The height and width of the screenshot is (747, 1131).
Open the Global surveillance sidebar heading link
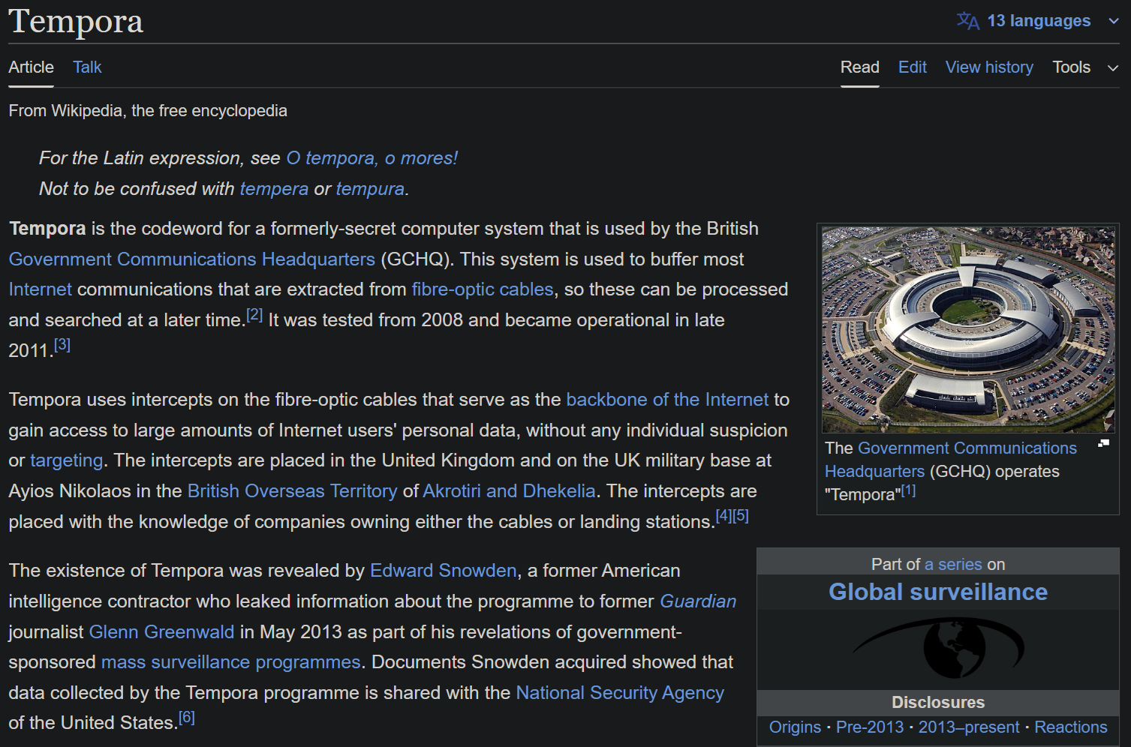938,592
